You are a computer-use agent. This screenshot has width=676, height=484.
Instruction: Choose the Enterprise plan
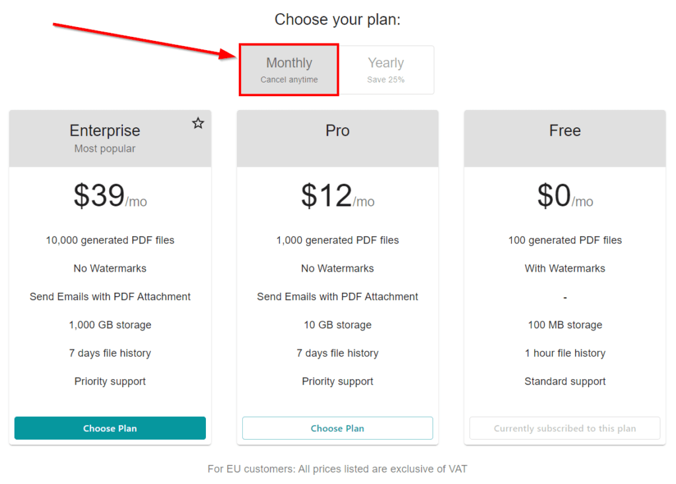110,428
